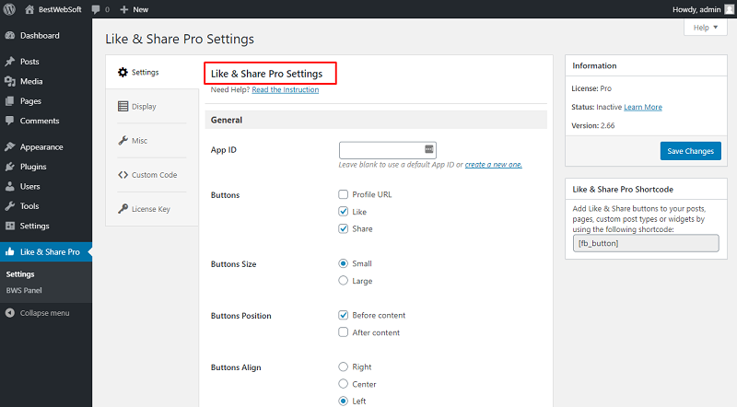Click the Custom Code brackets icon
Viewport: 737px width, 407px height.
pos(123,174)
